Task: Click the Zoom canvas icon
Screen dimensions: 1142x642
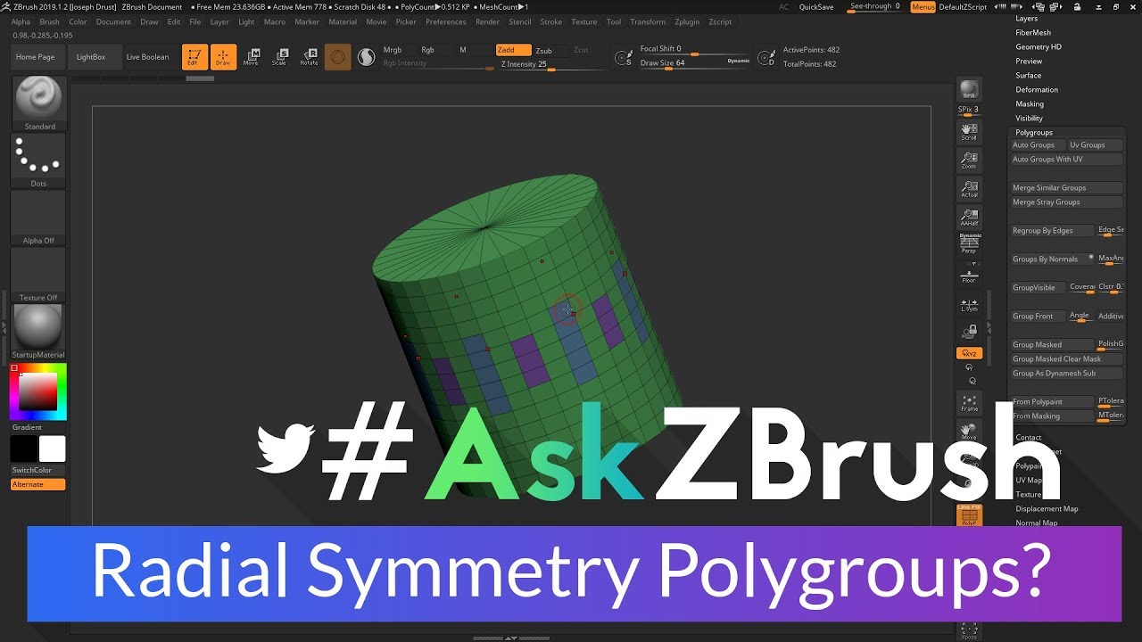Action: point(969,160)
